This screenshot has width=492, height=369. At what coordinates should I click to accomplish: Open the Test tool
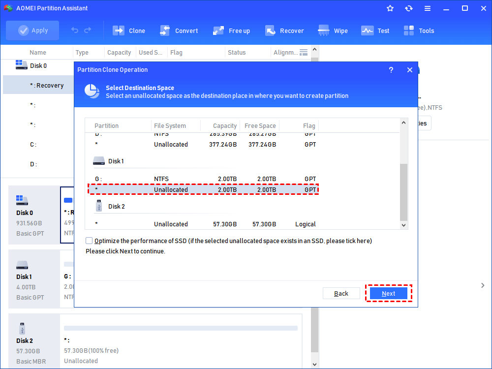pyautogui.click(x=375, y=30)
